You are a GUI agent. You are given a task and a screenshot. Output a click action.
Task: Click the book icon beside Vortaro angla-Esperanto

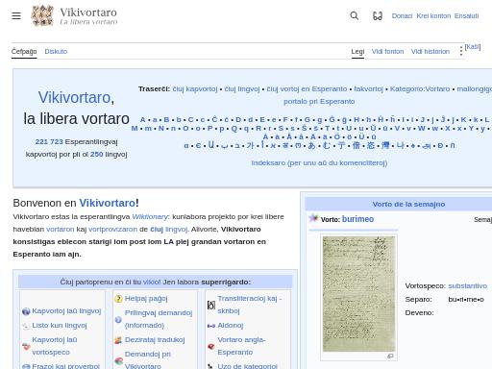click(211, 346)
